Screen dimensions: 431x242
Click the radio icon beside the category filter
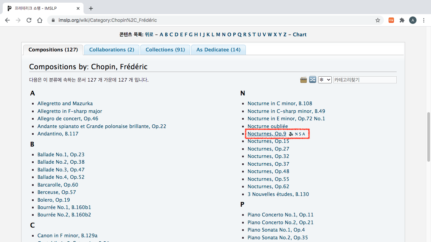click(x=303, y=80)
